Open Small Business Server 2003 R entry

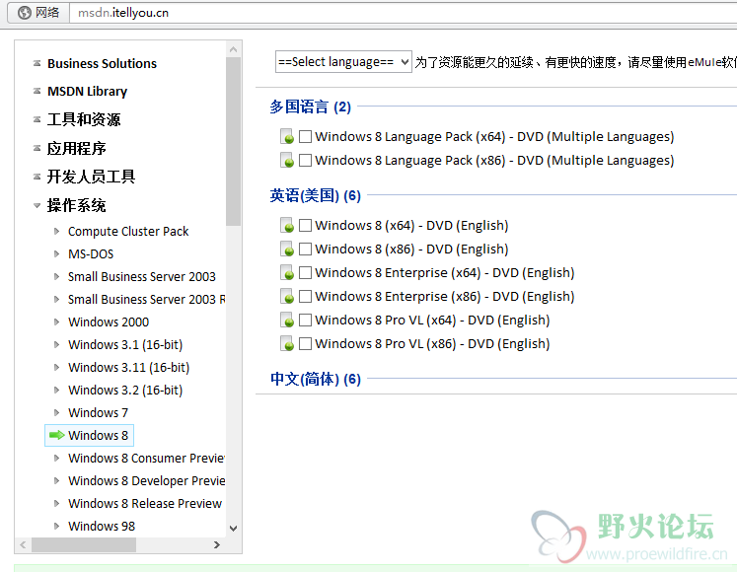click(147, 300)
